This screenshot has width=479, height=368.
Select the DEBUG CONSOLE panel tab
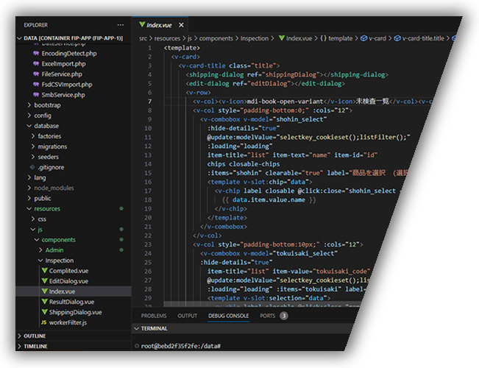229,316
